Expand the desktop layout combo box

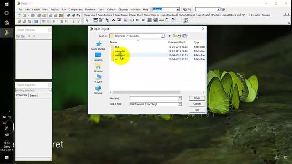pos(178,9)
